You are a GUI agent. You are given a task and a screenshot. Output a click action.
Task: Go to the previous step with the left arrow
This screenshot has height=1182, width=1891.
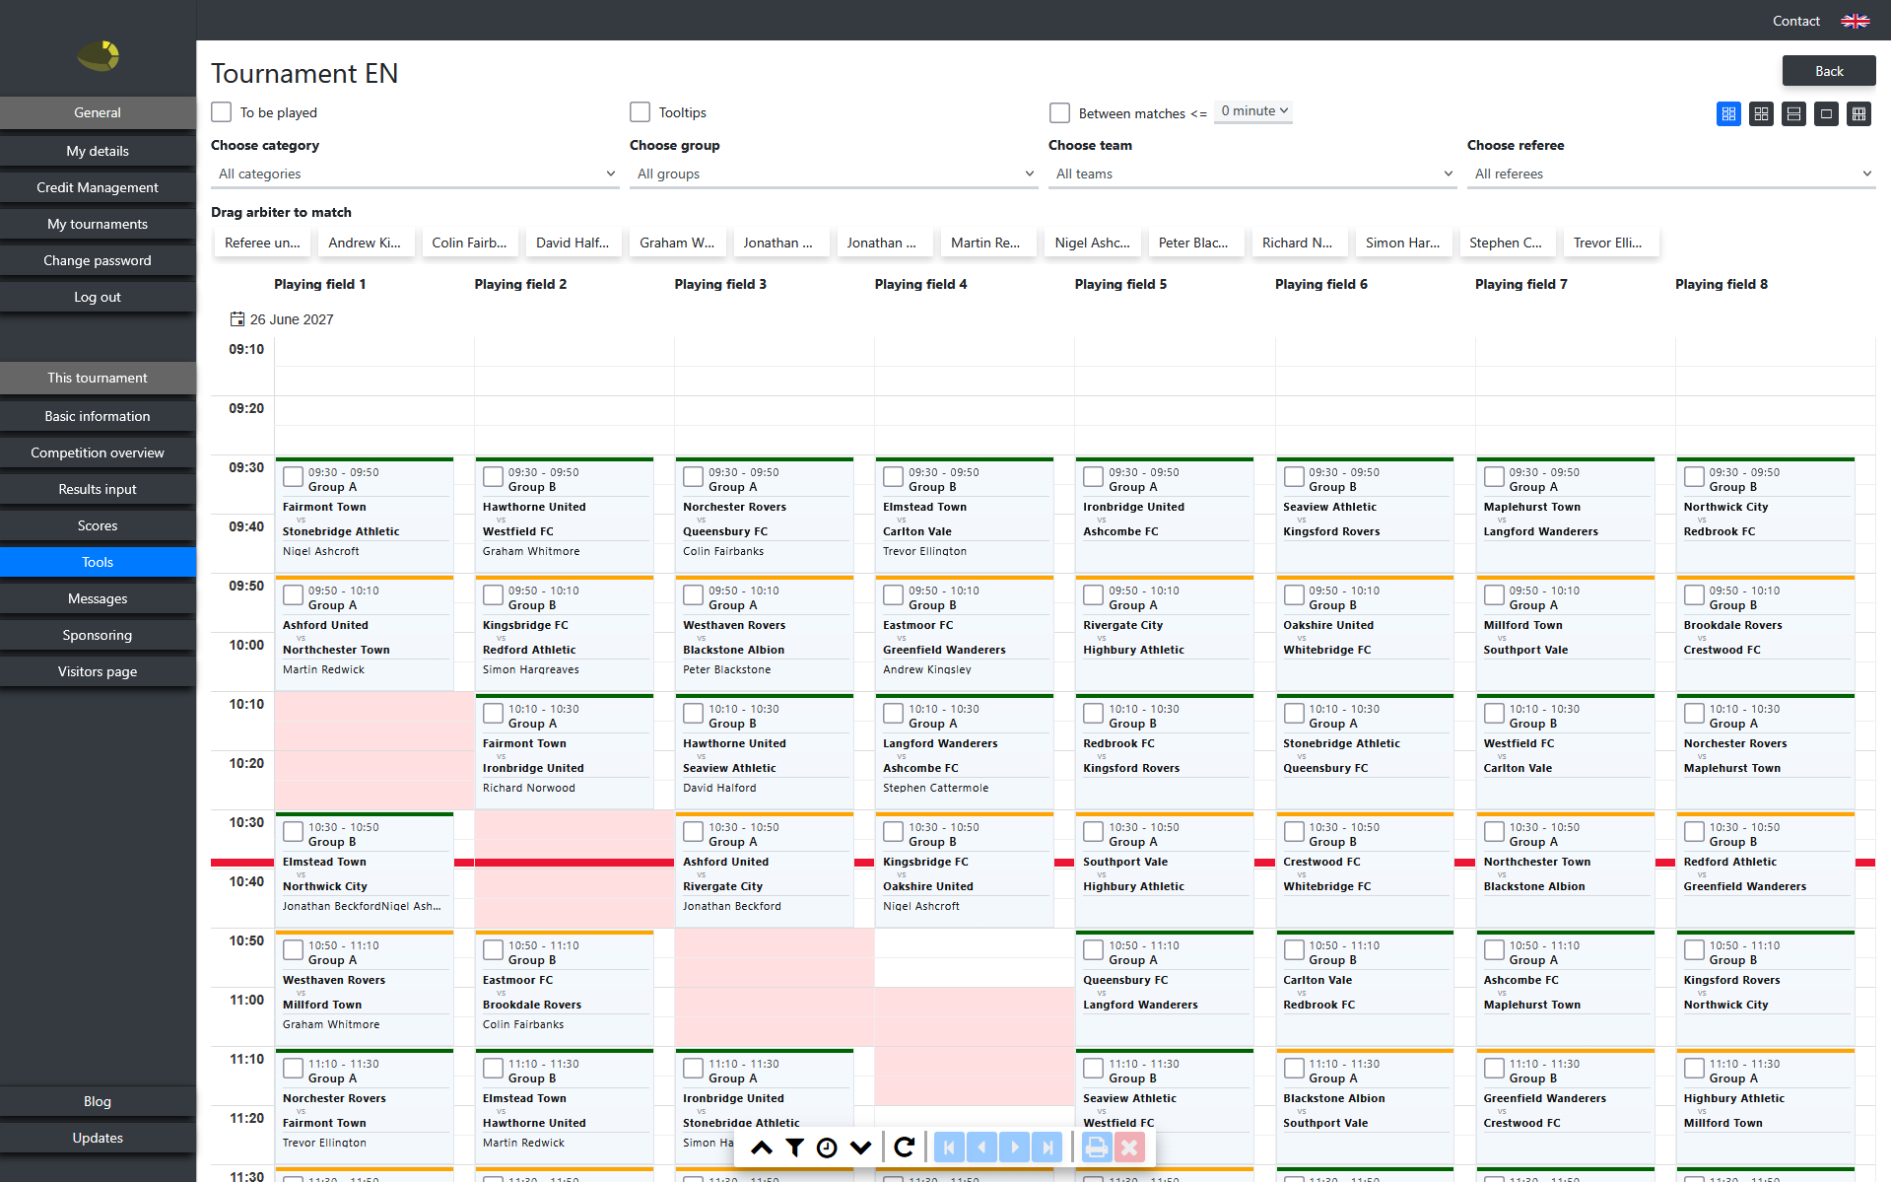coord(981,1147)
